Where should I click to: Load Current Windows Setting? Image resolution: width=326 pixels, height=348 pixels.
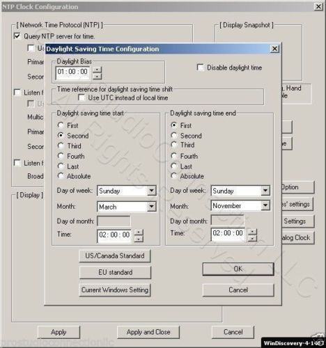pos(115,290)
